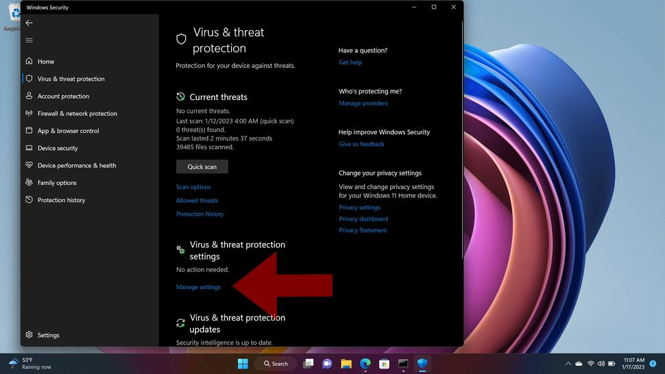Viewport: 665px width, 374px height.
Task: Open the Terminal app in taskbar
Action: (x=403, y=364)
